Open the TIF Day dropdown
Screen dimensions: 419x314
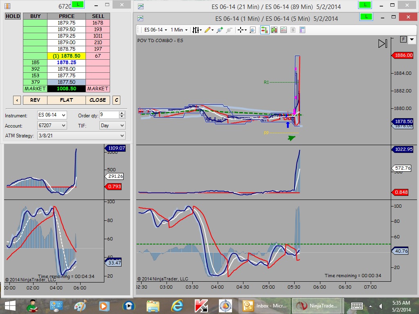[112, 125]
